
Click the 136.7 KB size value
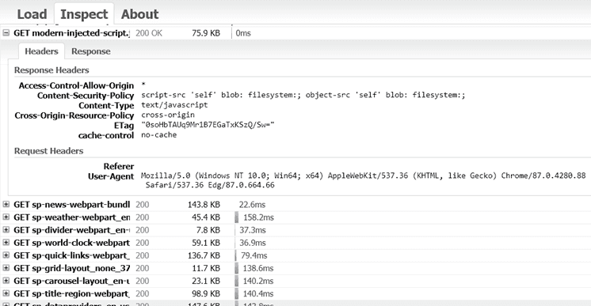(204, 255)
